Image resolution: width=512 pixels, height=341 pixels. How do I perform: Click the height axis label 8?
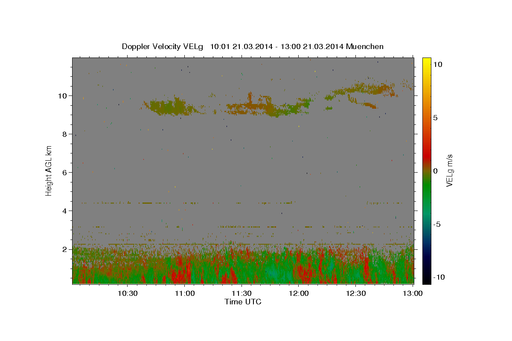tap(65, 134)
